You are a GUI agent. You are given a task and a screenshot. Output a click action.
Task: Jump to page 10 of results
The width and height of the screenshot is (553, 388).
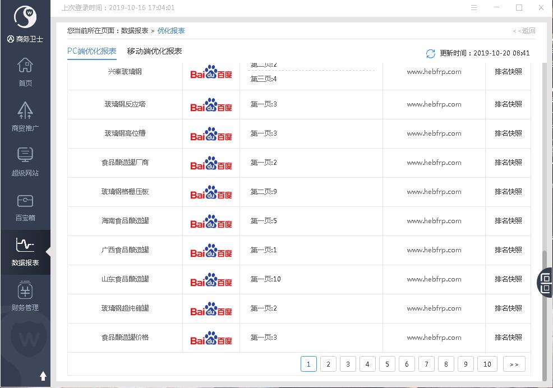(487, 364)
